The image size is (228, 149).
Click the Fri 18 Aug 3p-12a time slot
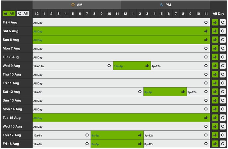pos(177,144)
